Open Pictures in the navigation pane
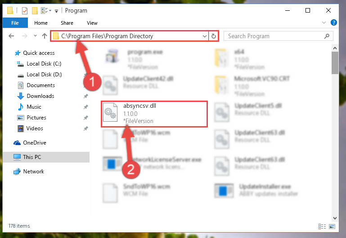Viewport: 346px width, 238px height. tap(36, 118)
